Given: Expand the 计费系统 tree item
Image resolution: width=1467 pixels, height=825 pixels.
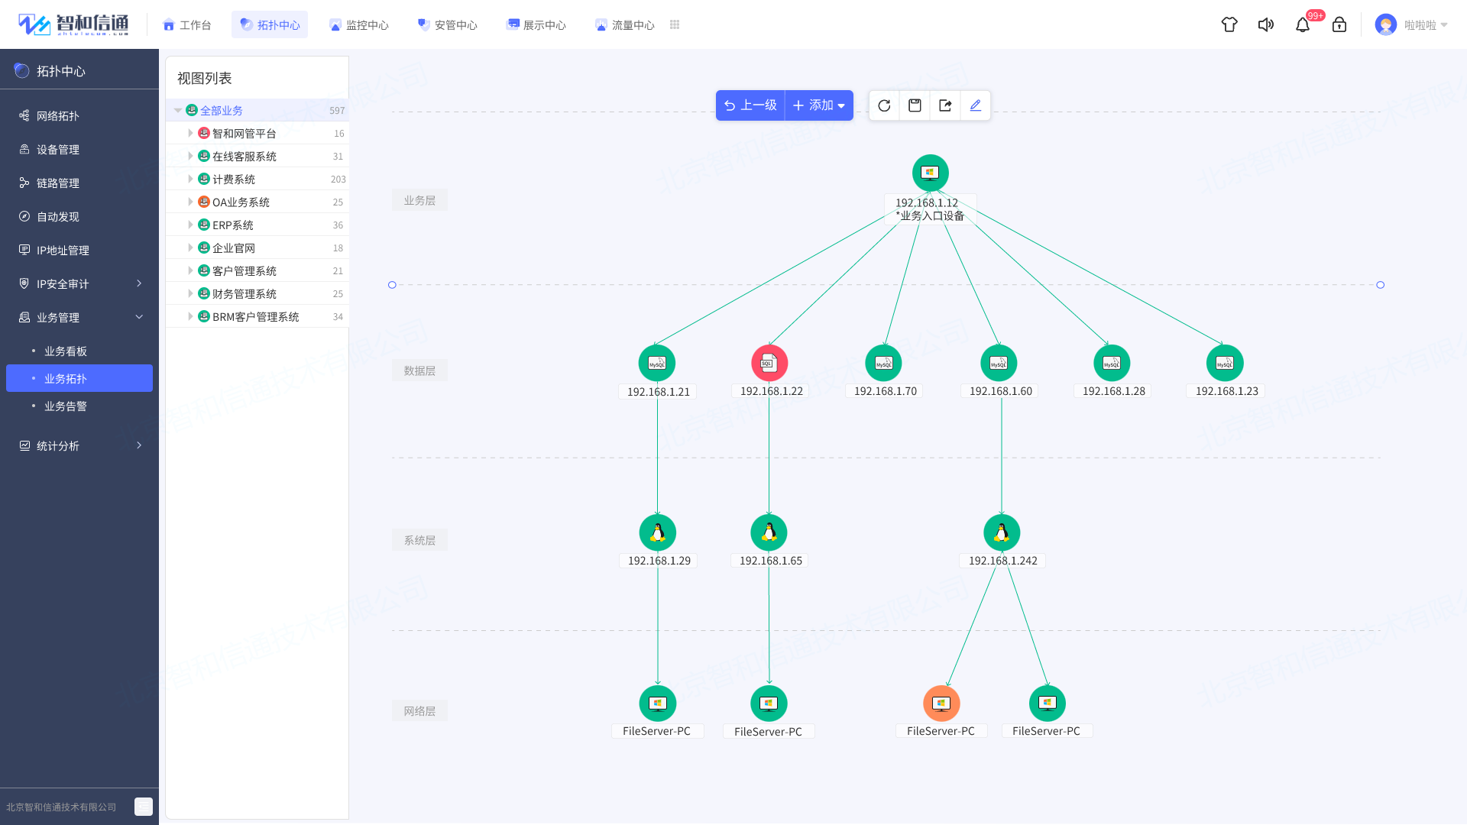Looking at the screenshot, I should 190,179.
